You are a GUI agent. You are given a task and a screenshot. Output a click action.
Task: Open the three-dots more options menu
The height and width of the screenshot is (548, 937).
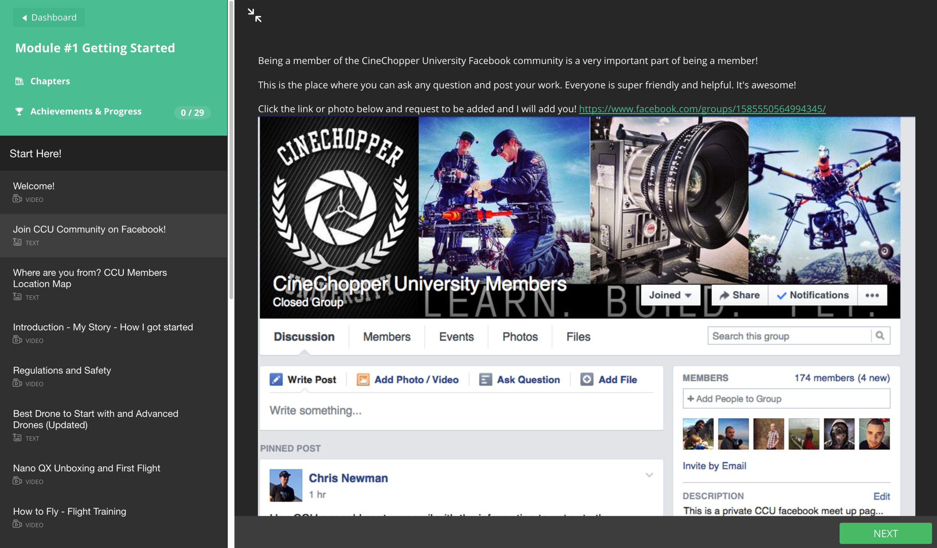tap(872, 295)
